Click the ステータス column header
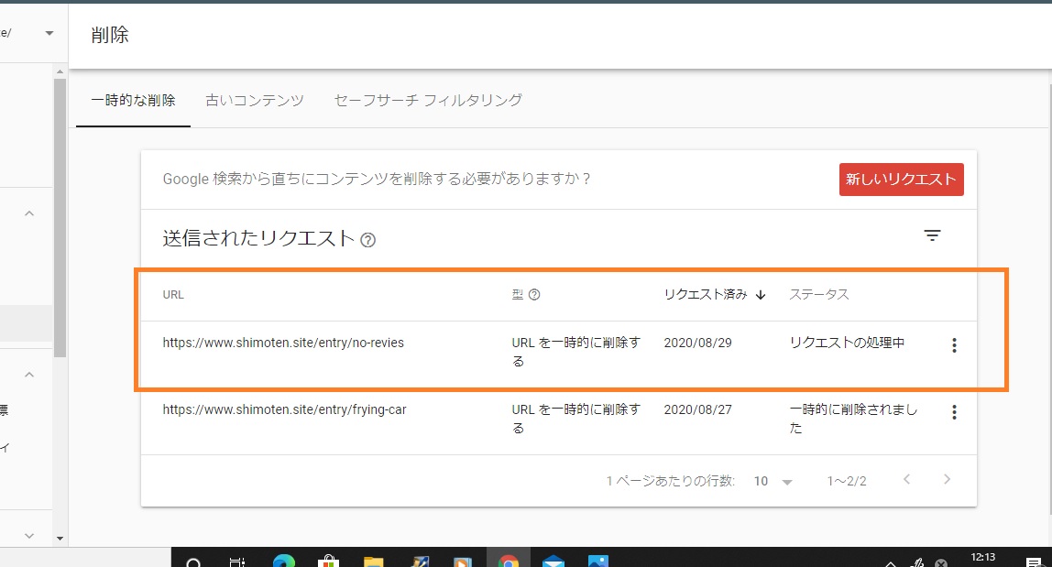The width and height of the screenshot is (1052, 567). [x=818, y=295]
